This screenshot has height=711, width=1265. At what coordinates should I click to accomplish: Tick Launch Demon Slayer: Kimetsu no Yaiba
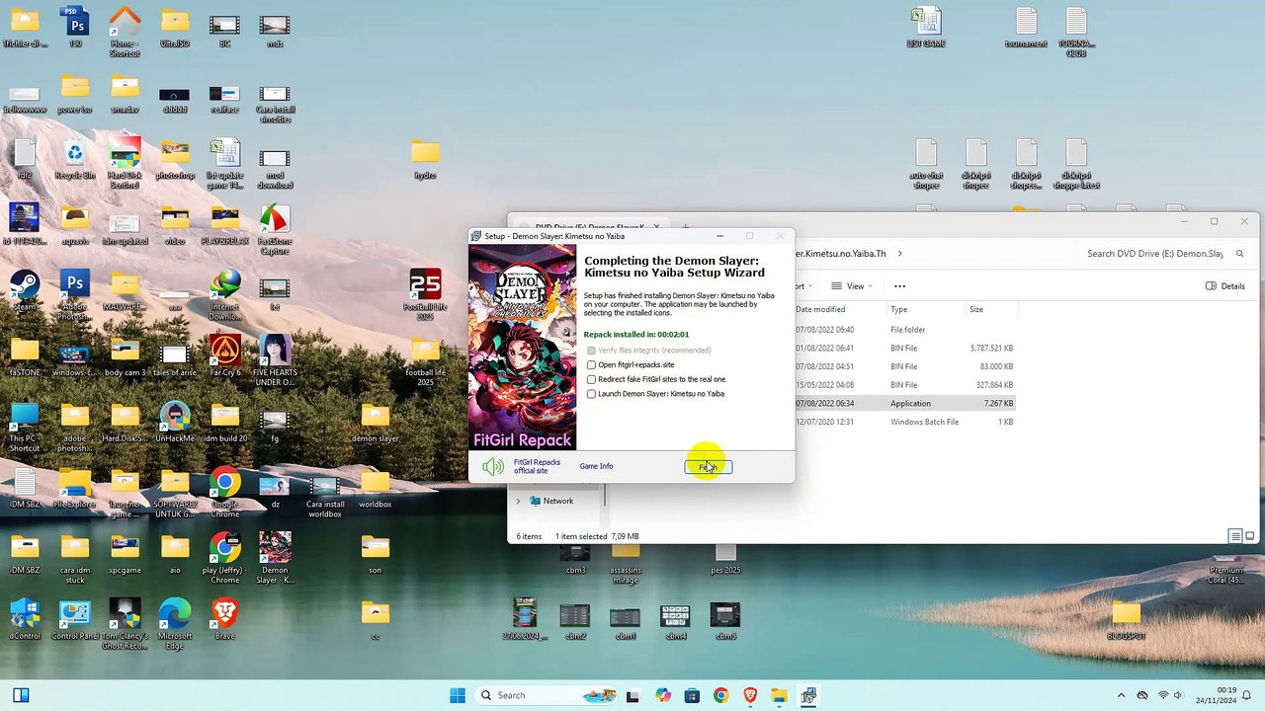coord(591,394)
